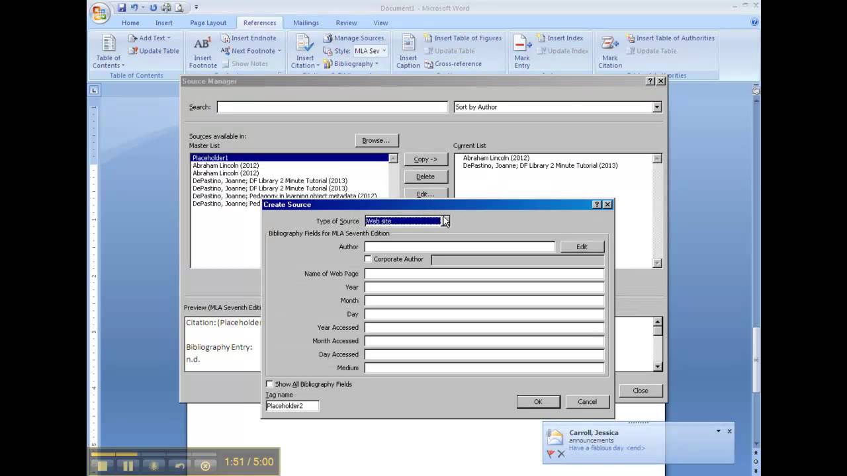This screenshot has height=476, width=847.
Task: Close the Source Manager with Close button
Action: tap(641, 390)
